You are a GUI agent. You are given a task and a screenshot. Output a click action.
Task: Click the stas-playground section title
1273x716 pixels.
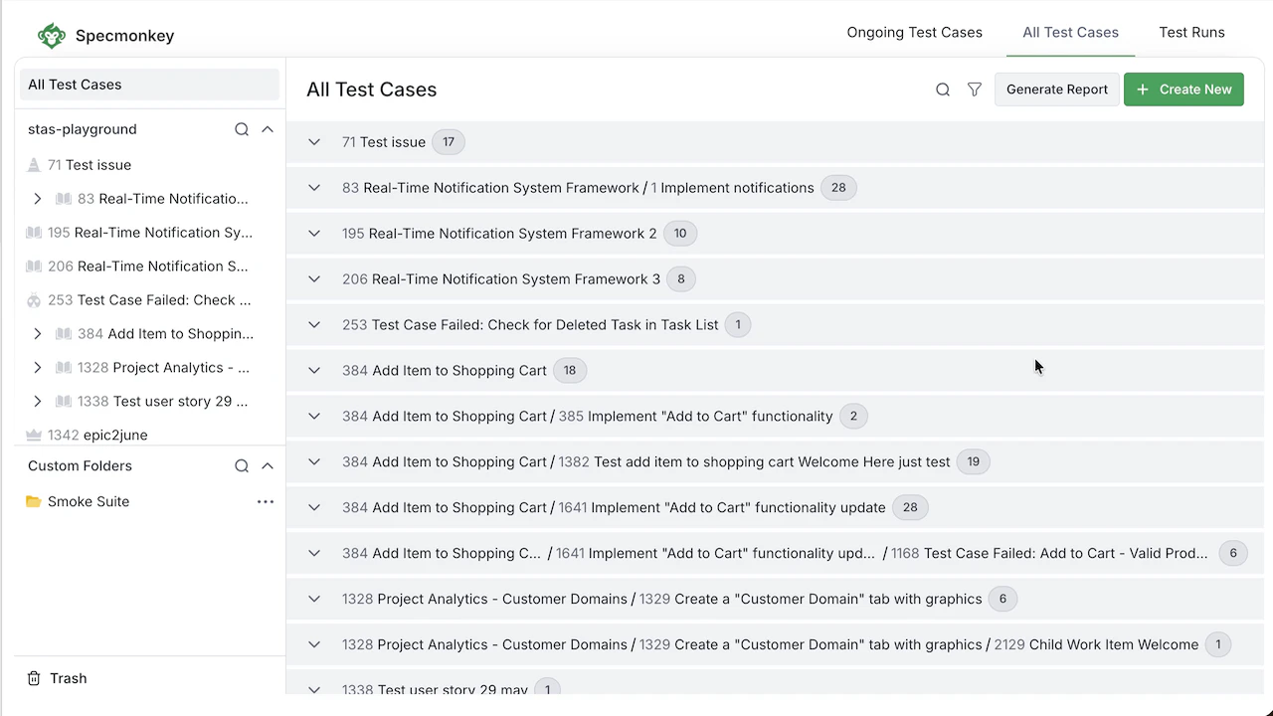tap(83, 129)
